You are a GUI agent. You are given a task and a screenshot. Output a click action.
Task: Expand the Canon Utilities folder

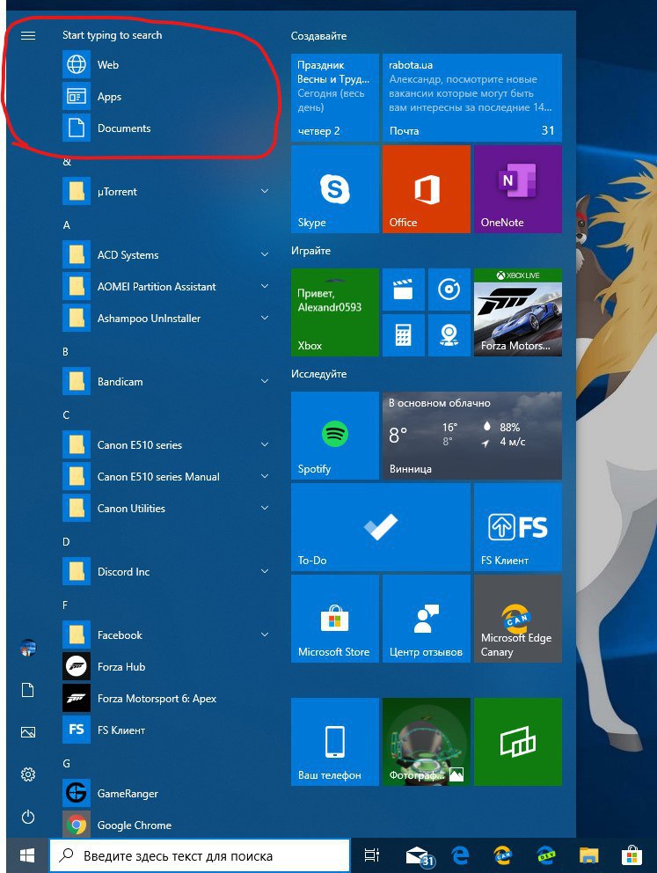tap(167, 509)
